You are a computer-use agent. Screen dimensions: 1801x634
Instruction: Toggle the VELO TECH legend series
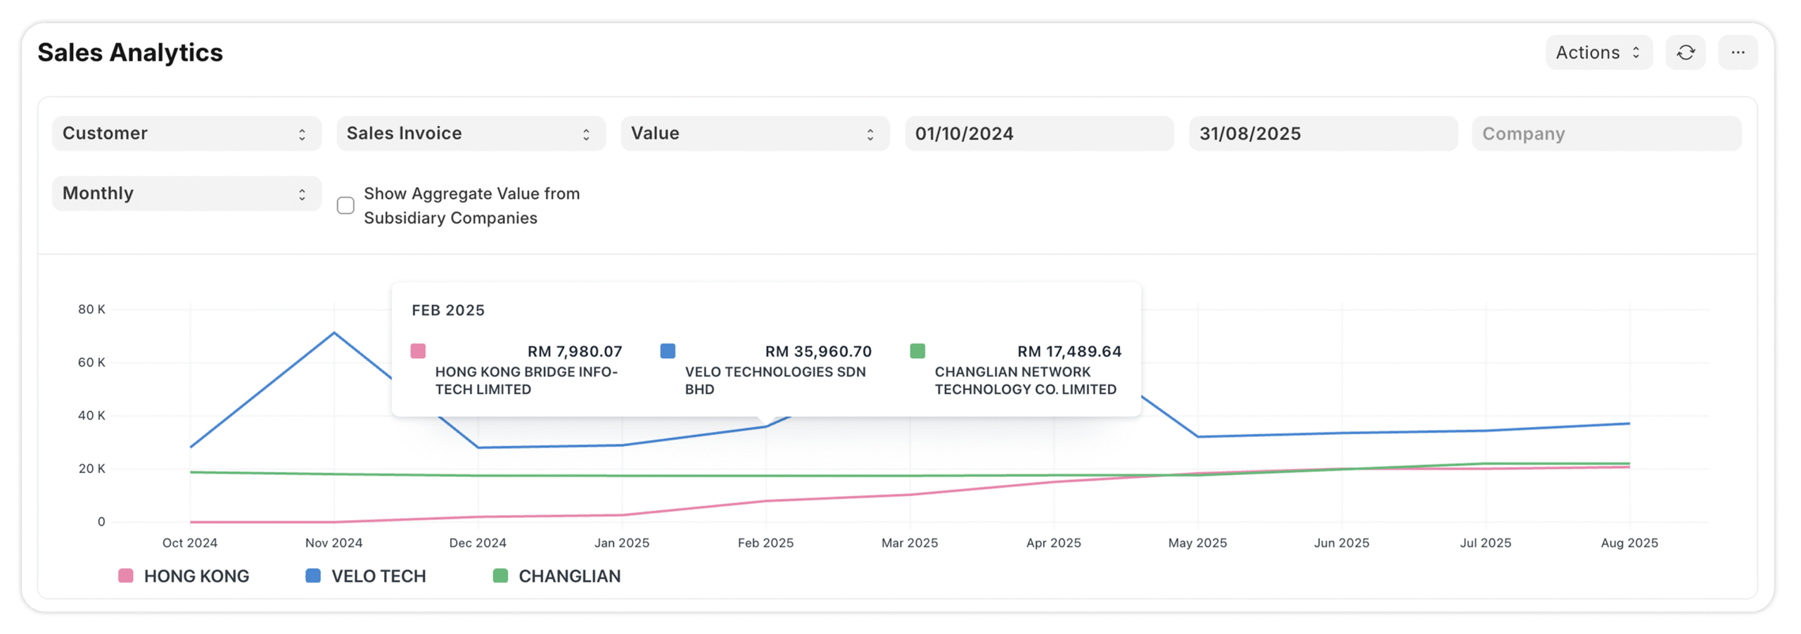[378, 576]
